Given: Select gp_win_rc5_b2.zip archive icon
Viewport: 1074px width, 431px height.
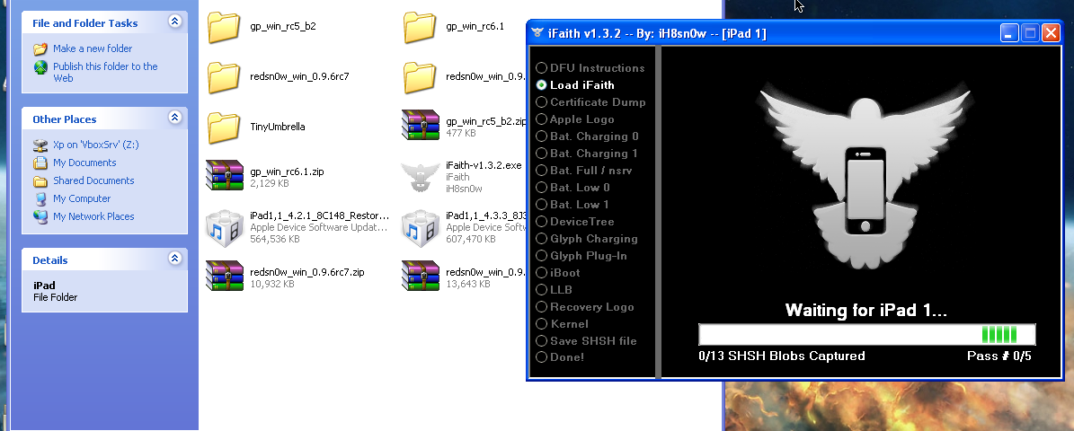Looking at the screenshot, I should [420, 125].
